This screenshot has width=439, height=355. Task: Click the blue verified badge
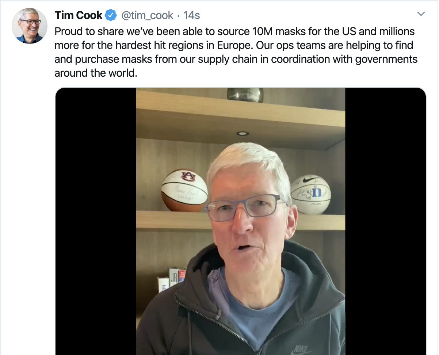pos(111,15)
